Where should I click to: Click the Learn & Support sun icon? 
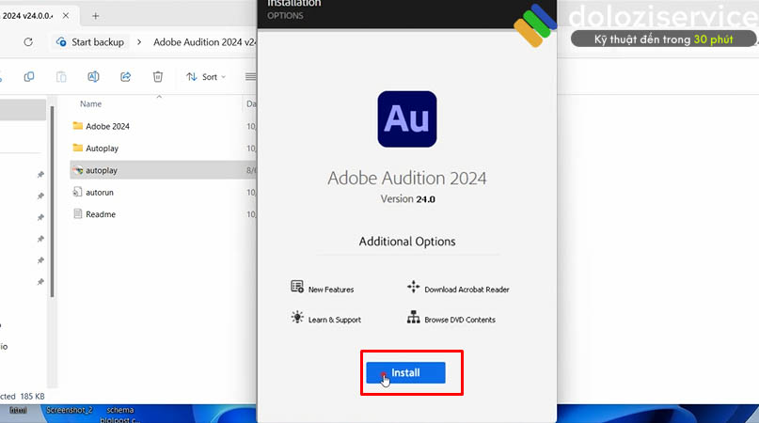click(297, 317)
